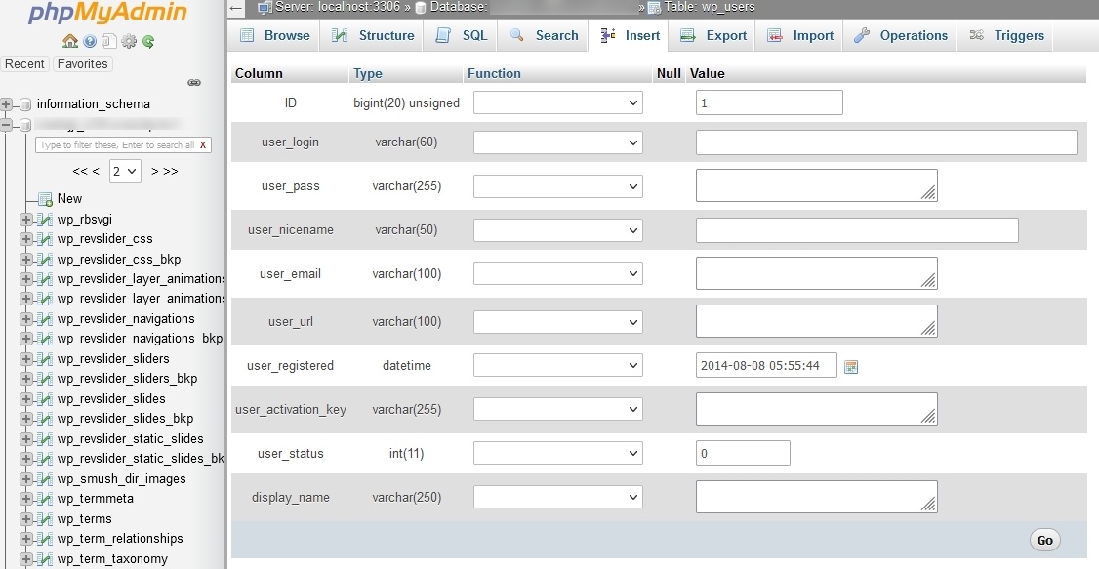Click the user_pass value textarea

[817, 185]
